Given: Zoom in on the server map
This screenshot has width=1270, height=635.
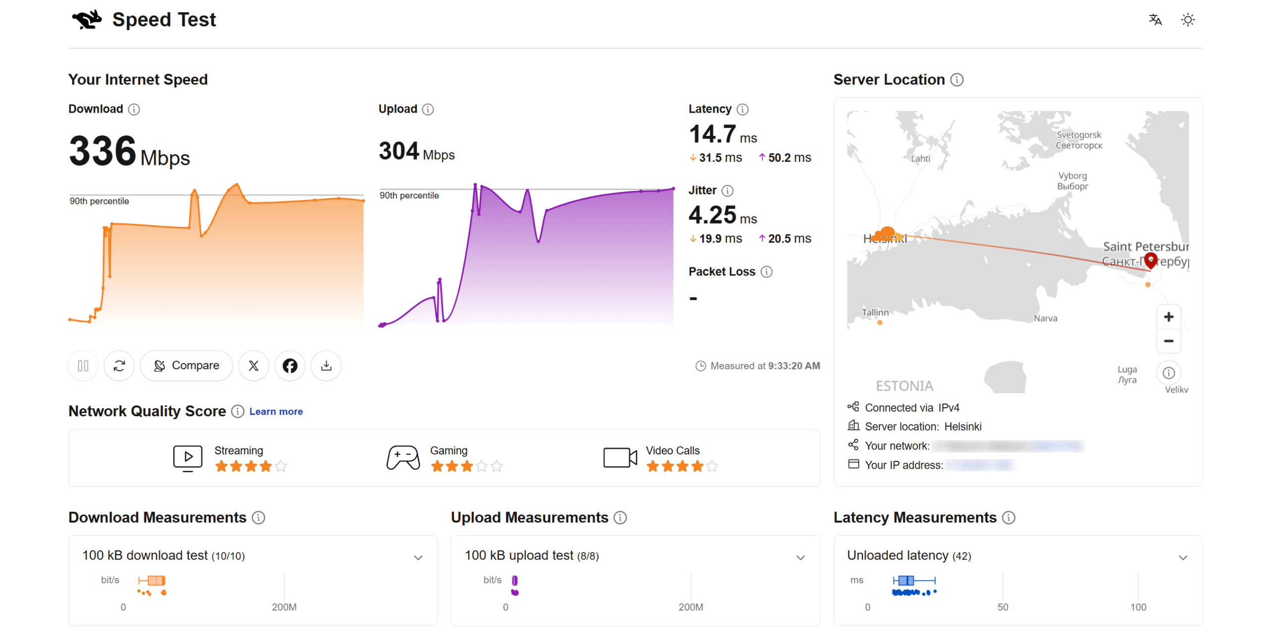Looking at the screenshot, I should (1168, 317).
